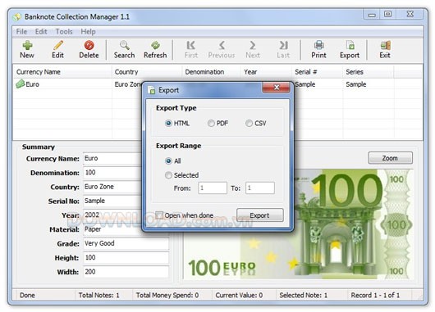Go to Next record
Image resolution: width=435 pixels, height=312 pixels.
coord(253,49)
